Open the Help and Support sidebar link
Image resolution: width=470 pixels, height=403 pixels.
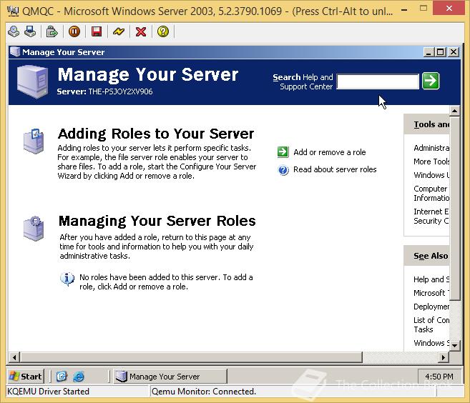click(x=431, y=279)
